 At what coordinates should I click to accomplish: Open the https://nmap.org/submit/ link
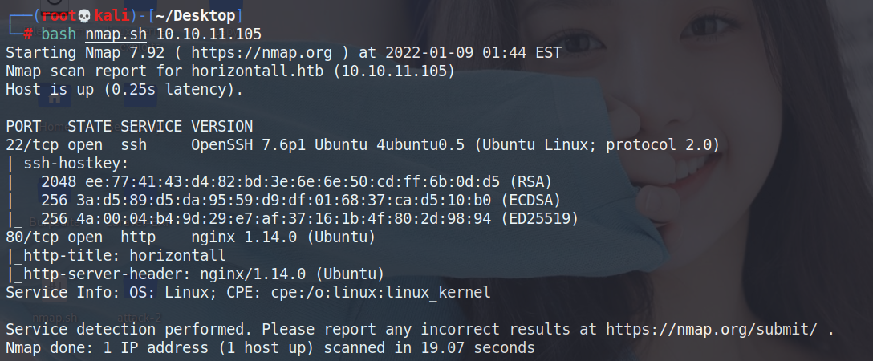(x=712, y=329)
